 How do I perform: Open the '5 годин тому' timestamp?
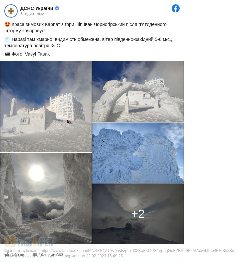coord(32,14)
